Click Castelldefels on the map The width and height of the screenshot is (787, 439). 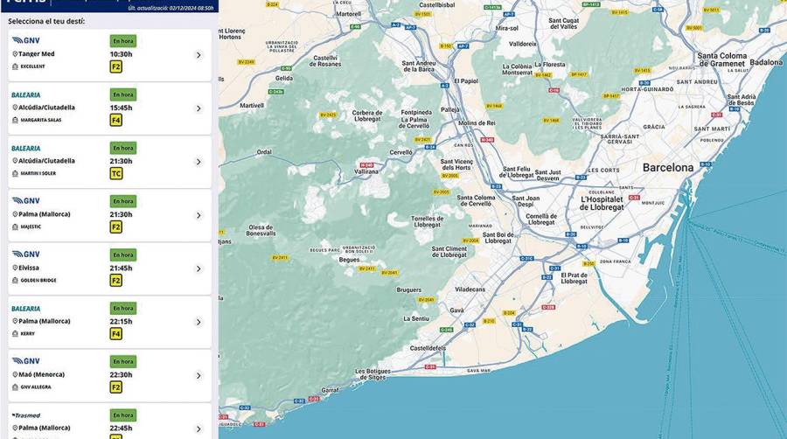[428, 348]
